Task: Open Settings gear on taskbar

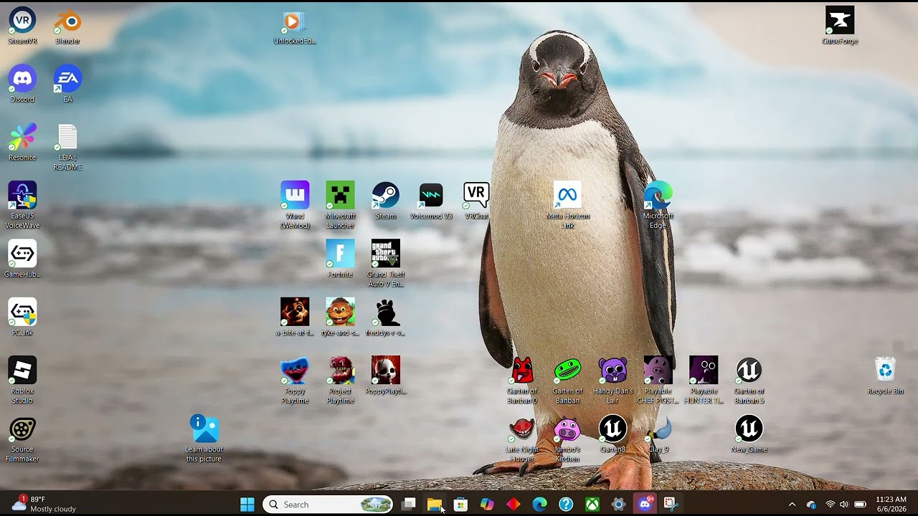Action: 618,505
